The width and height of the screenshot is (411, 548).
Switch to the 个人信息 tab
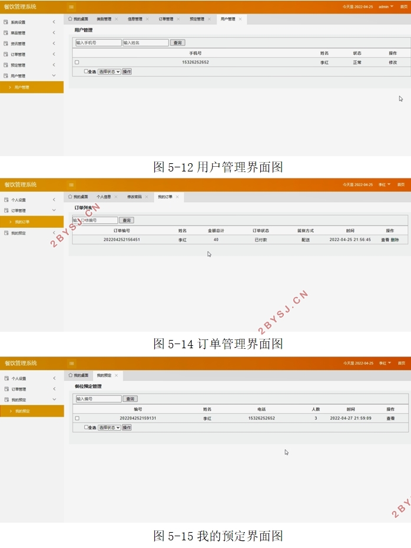click(x=104, y=197)
